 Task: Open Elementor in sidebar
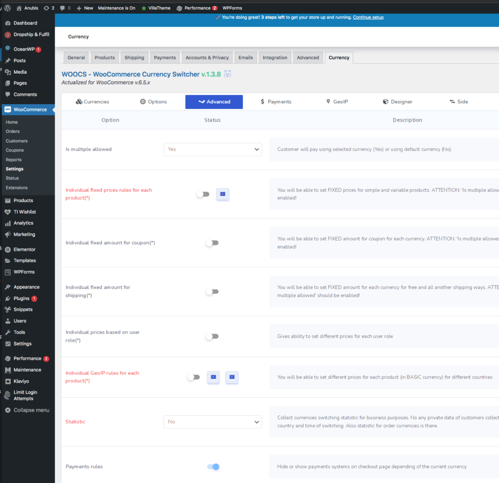[24, 249]
